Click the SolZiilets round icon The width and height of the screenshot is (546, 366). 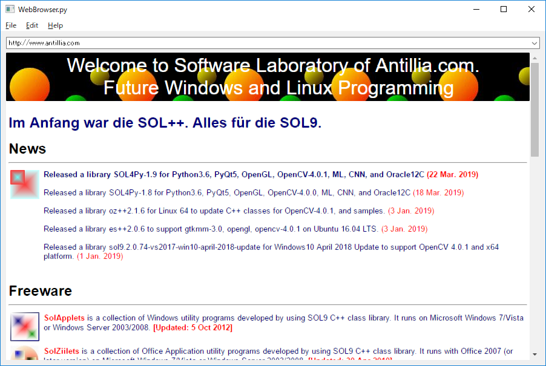pos(24,353)
